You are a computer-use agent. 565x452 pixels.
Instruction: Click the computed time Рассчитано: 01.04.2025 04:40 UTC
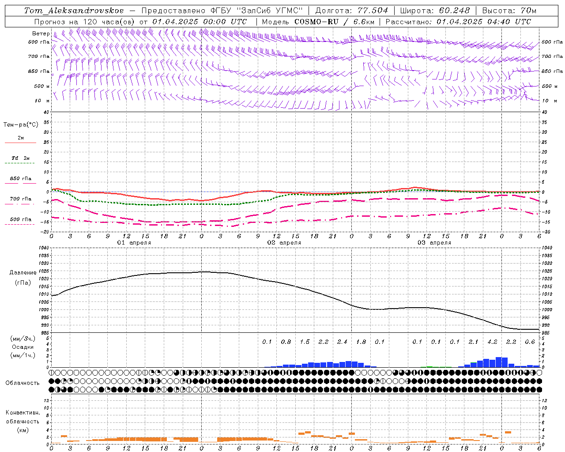[458, 22]
